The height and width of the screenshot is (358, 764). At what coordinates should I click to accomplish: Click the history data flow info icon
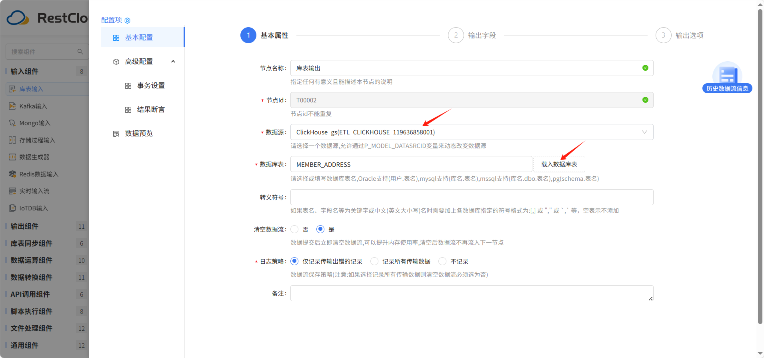click(x=727, y=74)
